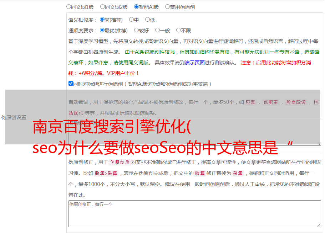Click the 减肥茶 example keyword
The height and width of the screenshot is (234, 325).
(x=270, y=102)
